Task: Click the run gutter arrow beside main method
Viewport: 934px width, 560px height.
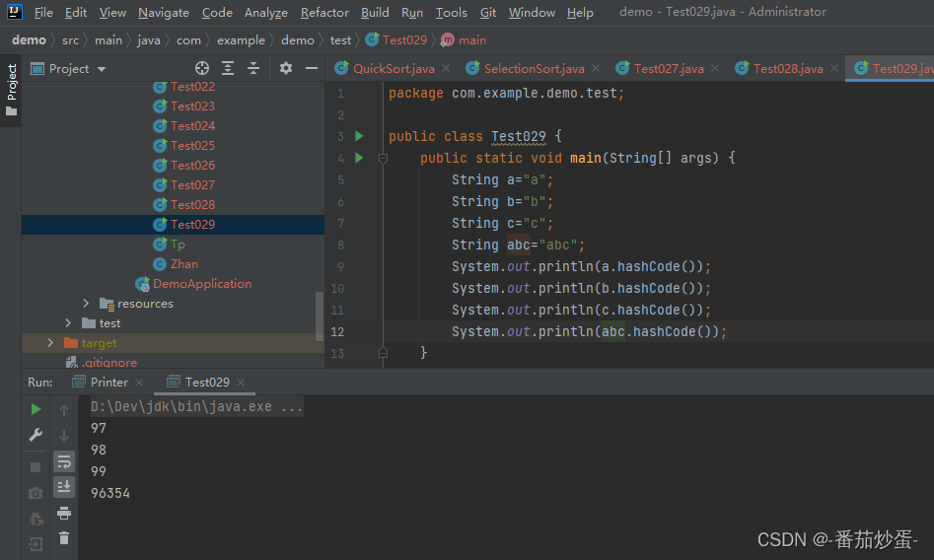Action: (x=359, y=158)
